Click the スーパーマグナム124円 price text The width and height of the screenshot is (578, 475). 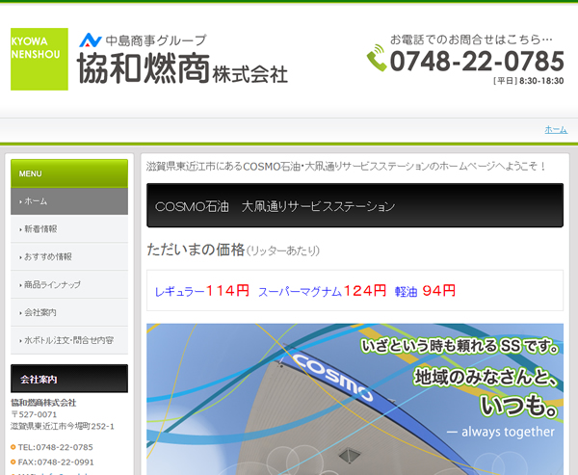(322, 291)
